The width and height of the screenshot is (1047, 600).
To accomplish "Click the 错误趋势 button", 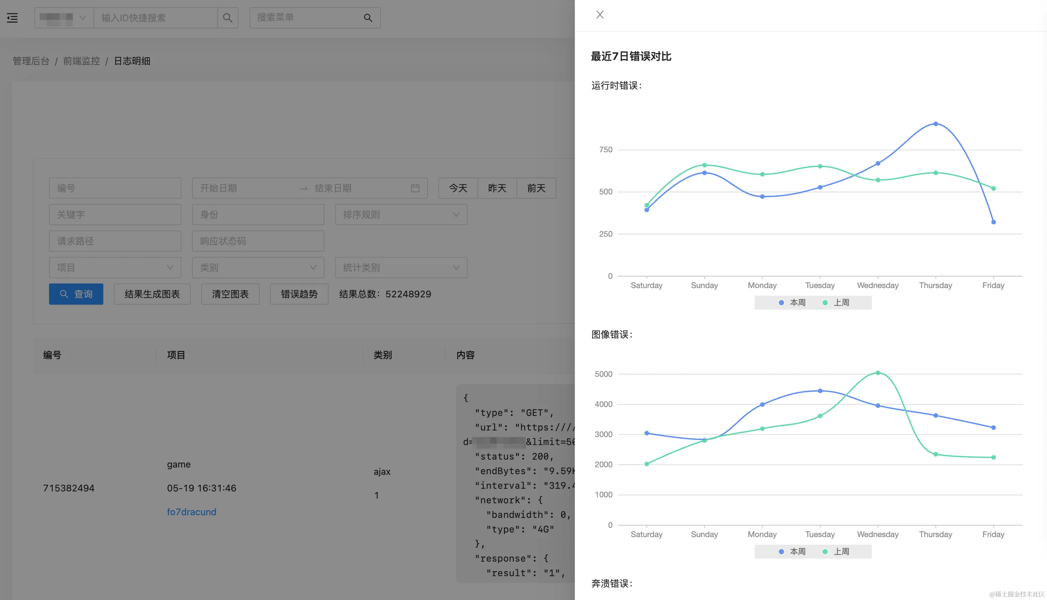I will [299, 294].
